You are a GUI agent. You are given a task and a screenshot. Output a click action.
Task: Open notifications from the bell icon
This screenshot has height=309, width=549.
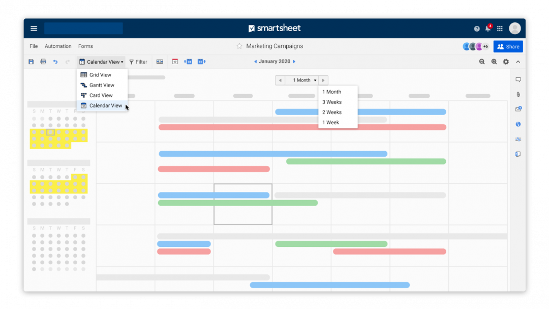click(487, 29)
